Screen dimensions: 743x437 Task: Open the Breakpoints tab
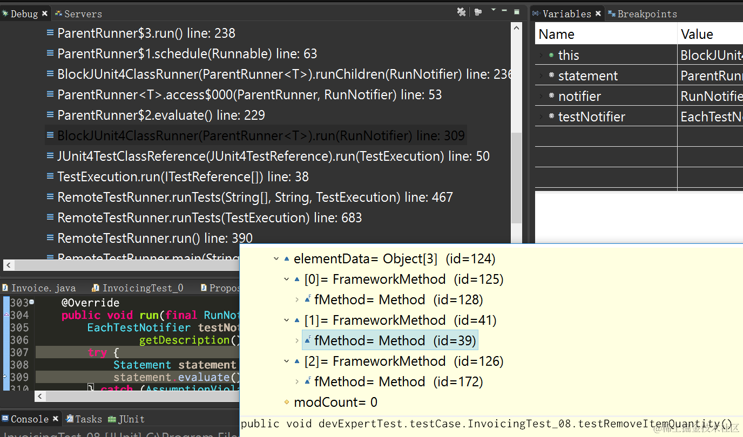click(643, 13)
